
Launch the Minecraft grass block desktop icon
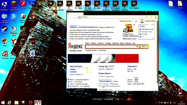tap(14, 5)
